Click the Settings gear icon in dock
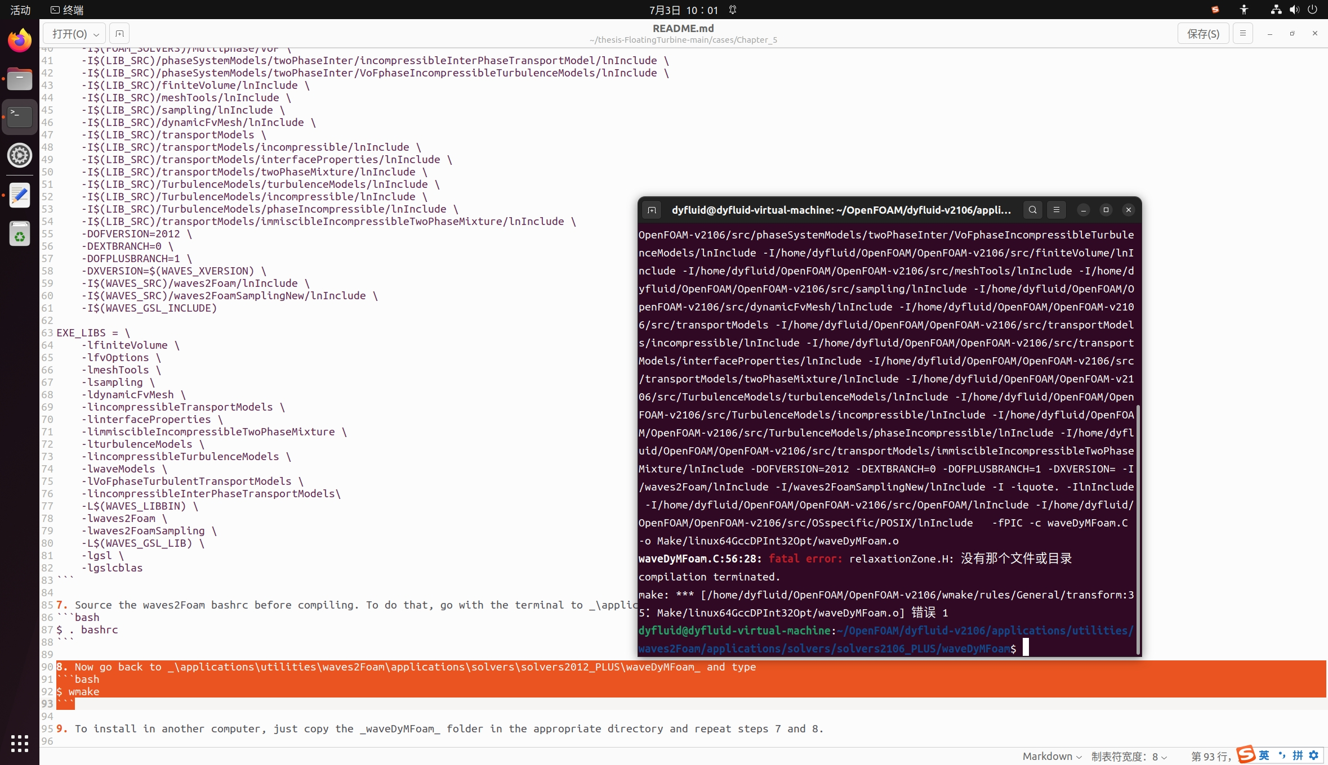Screen dimensions: 1328x765 [x=20, y=155]
